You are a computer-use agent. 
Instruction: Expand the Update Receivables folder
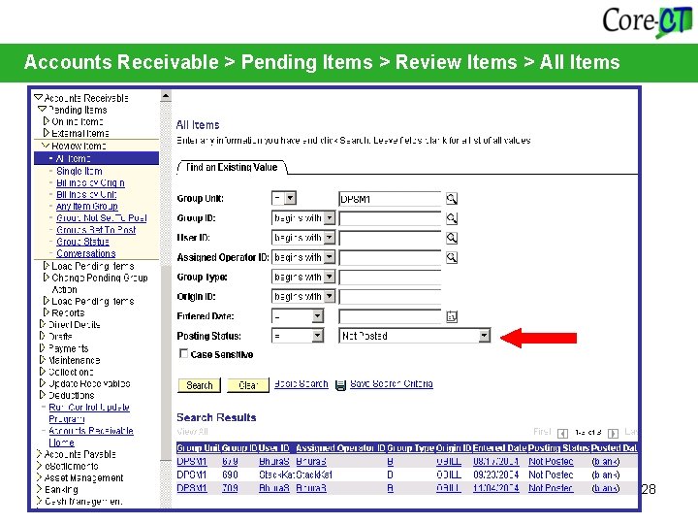[x=43, y=382]
